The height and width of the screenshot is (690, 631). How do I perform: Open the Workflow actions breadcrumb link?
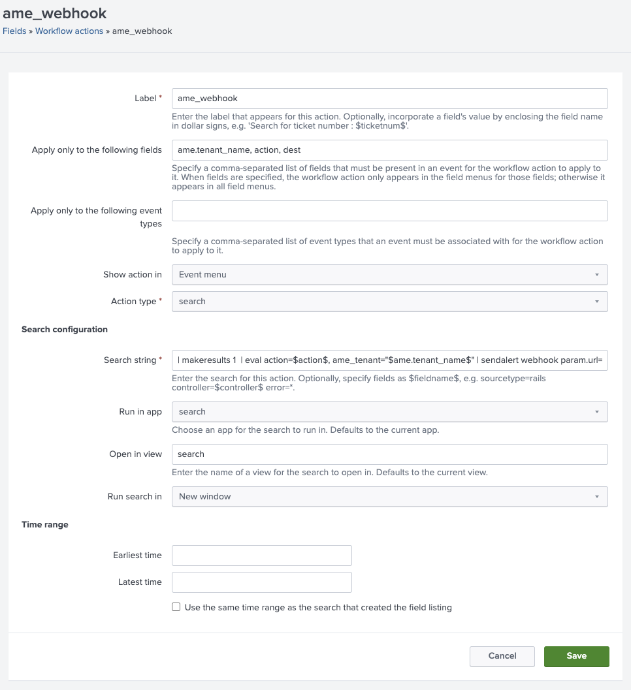69,31
